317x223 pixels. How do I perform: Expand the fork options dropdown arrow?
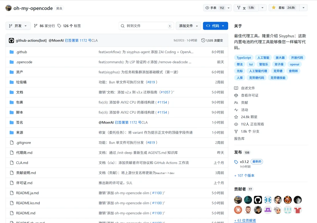[x=262, y=8]
